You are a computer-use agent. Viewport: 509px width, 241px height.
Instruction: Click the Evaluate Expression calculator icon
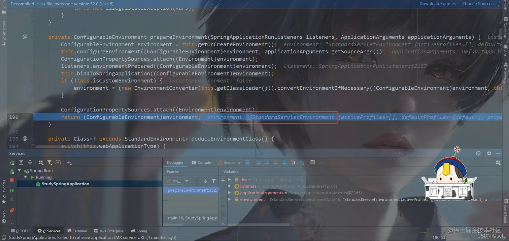(x=312, y=162)
